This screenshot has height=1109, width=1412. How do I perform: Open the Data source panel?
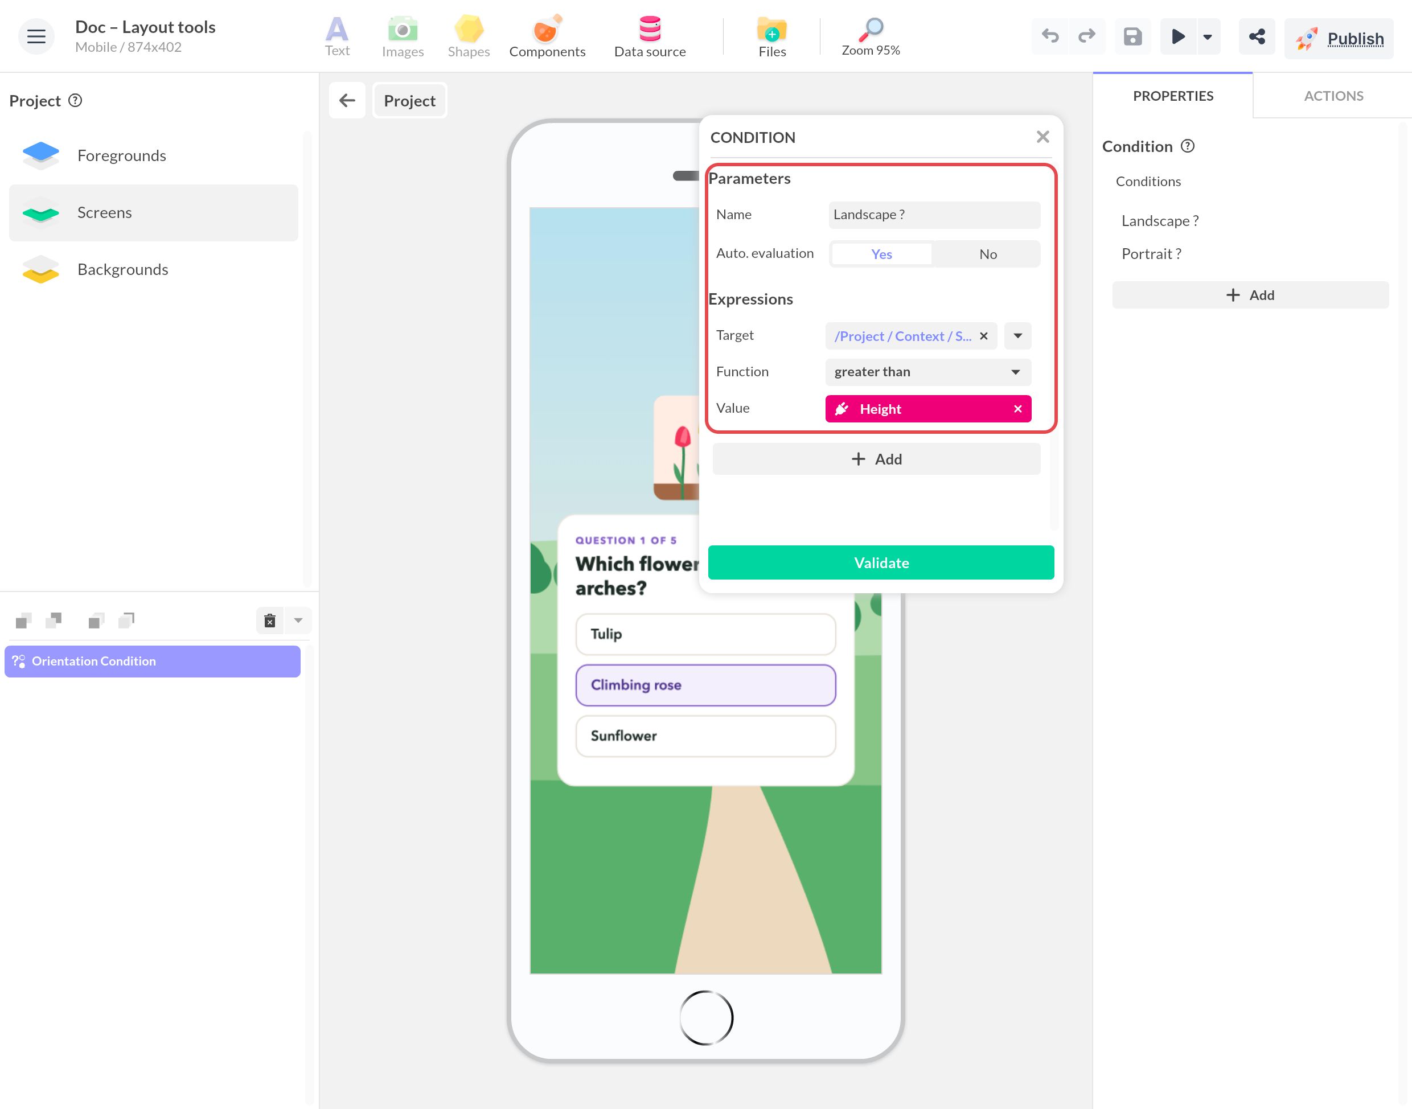click(x=650, y=36)
